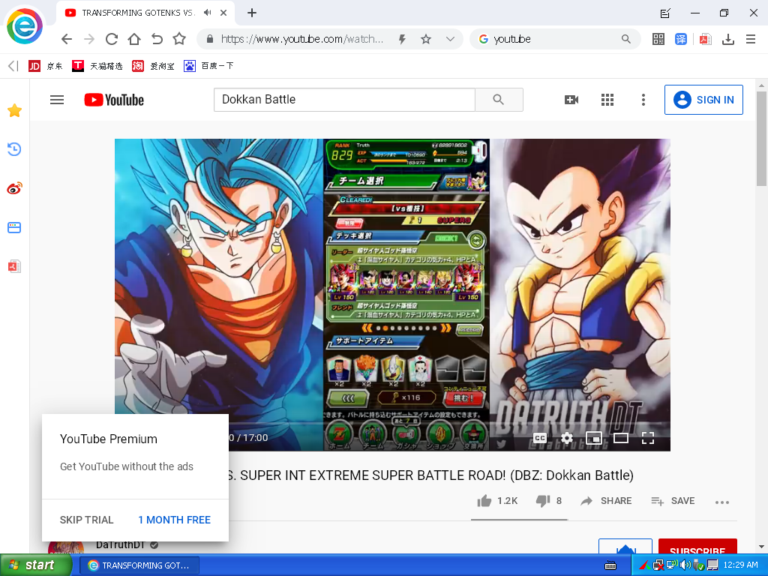Open the video player settings gear
The height and width of the screenshot is (576, 768).
tap(566, 438)
